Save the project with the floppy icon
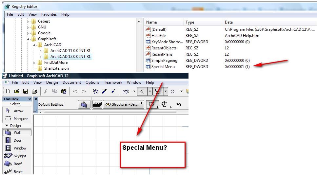This screenshot has height=175, width=317. (26, 91)
